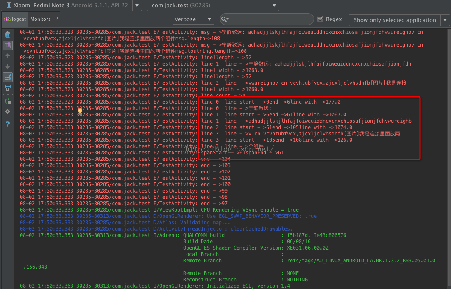The width and height of the screenshot is (451, 289).
Task: Click the down arrow in left sidebar
Action: tap(8, 66)
